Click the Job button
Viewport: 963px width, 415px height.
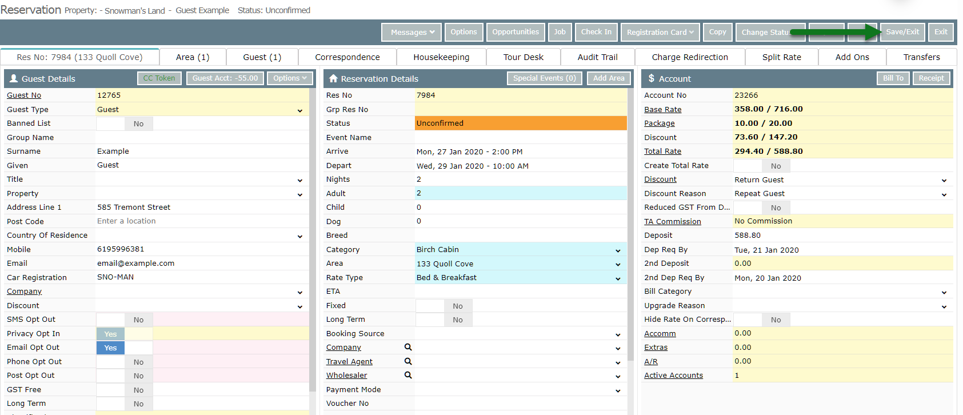point(560,32)
